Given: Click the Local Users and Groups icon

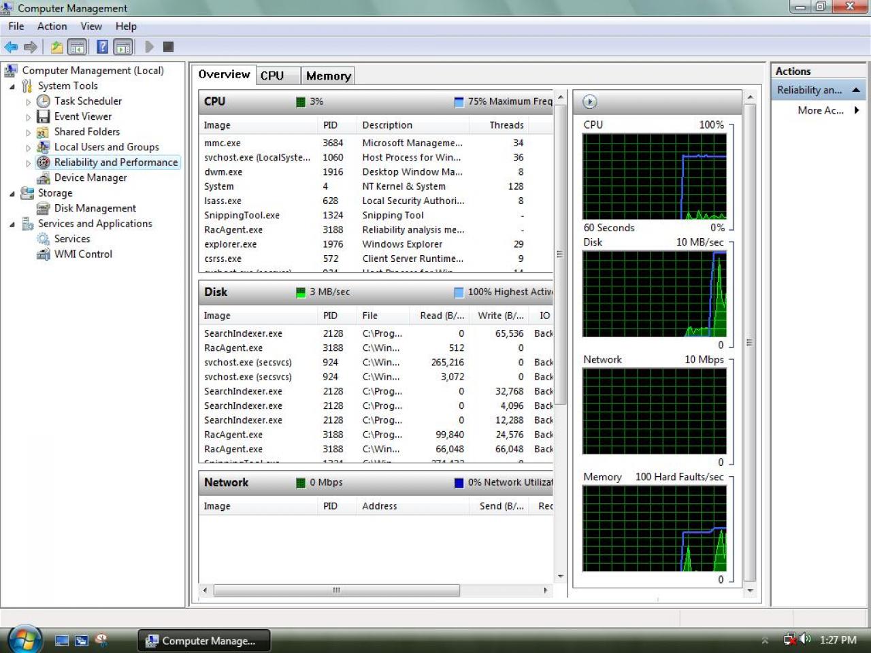Looking at the screenshot, I should coord(44,147).
